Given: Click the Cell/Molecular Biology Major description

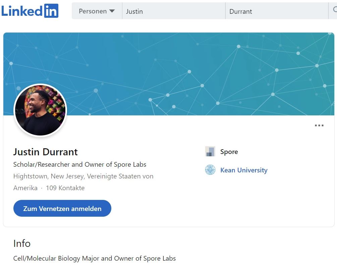Looking at the screenshot, I should pyautogui.click(x=95, y=258).
